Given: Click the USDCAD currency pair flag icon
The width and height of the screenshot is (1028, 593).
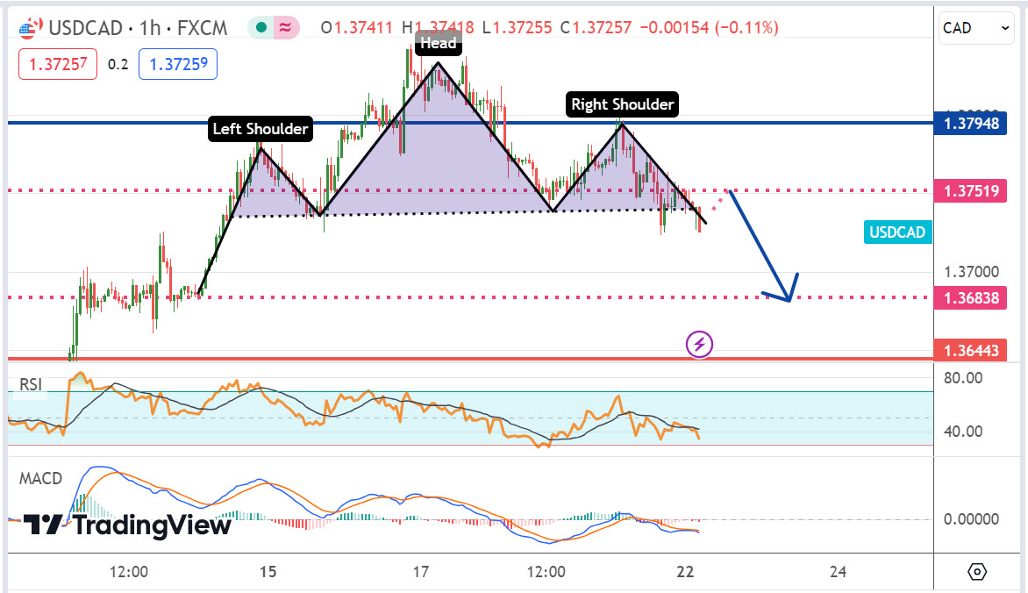Looking at the screenshot, I should tap(29, 28).
